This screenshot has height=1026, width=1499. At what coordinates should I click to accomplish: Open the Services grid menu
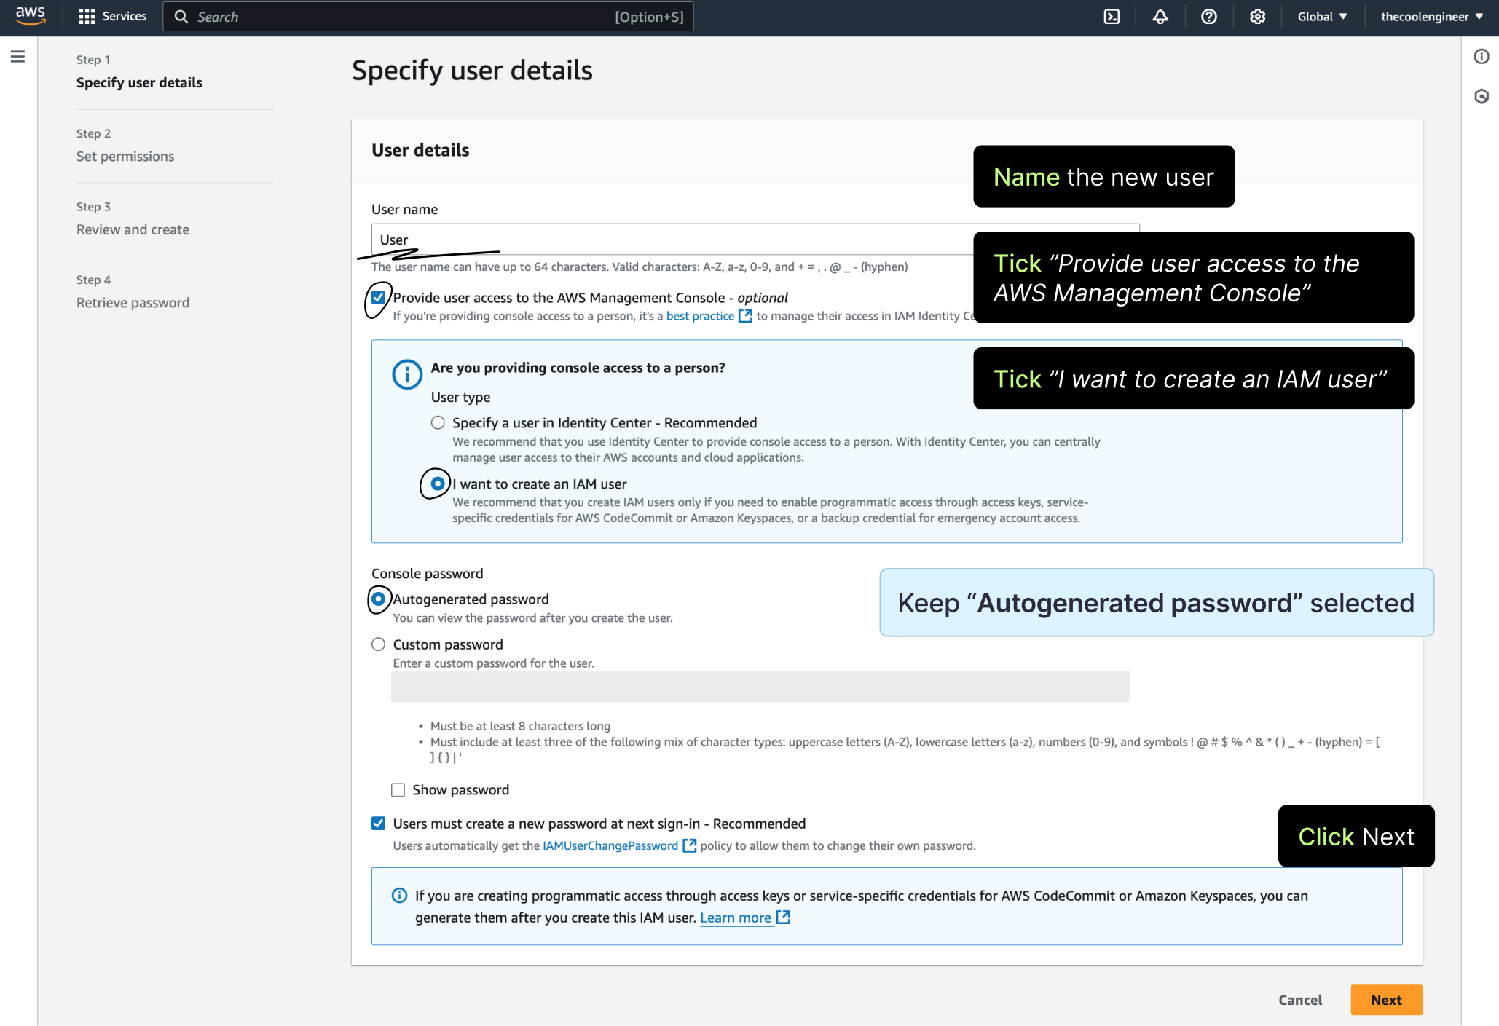(x=87, y=17)
